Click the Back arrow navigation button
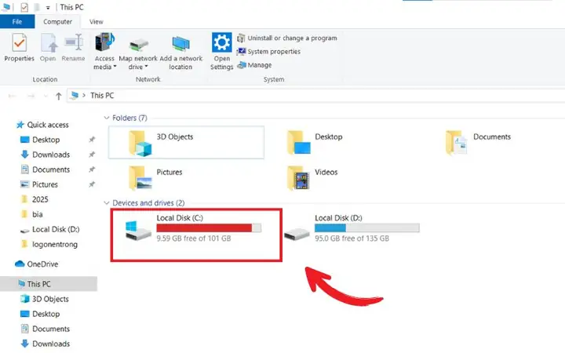The width and height of the screenshot is (565, 353). 12,96
